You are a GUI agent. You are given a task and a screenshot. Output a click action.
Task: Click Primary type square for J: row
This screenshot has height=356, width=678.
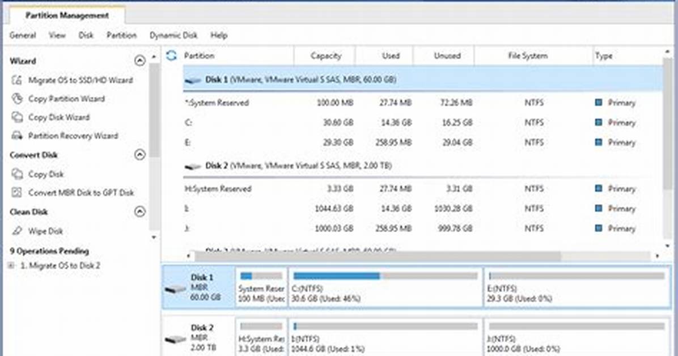[599, 228]
